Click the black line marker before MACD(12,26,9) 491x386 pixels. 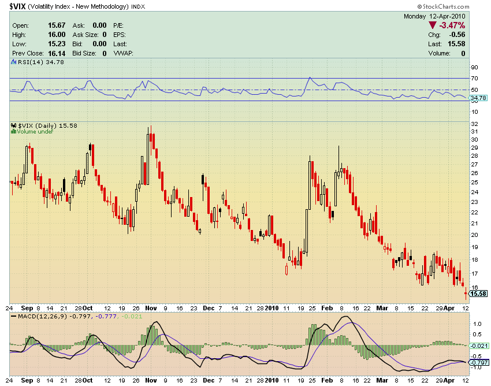pos(13,317)
